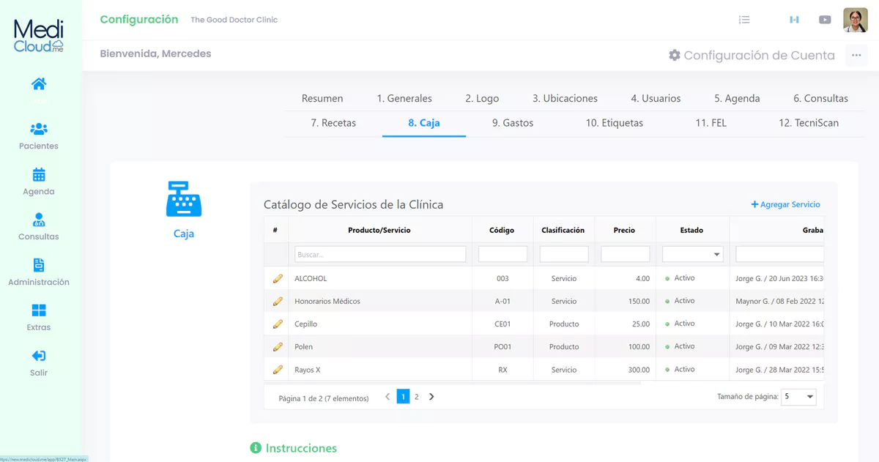The image size is (879, 462).
Task: Click the Producto/Servicio search field
Action: pyautogui.click(x=380, y=254)
